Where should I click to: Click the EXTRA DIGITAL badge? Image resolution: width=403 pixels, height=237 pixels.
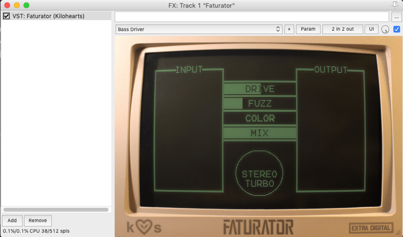[371, 228]
